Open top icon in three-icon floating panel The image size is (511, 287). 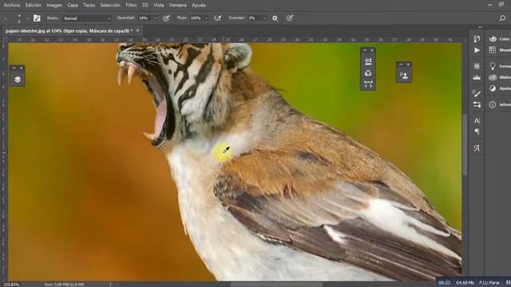coord(368,61)
